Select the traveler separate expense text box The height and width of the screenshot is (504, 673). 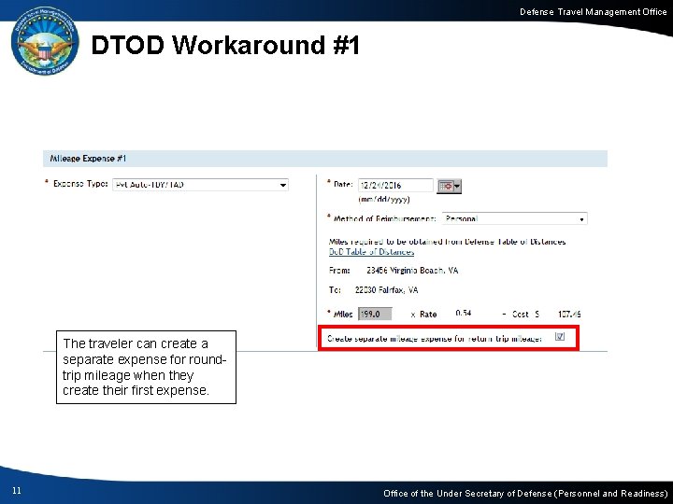point(147,368)
